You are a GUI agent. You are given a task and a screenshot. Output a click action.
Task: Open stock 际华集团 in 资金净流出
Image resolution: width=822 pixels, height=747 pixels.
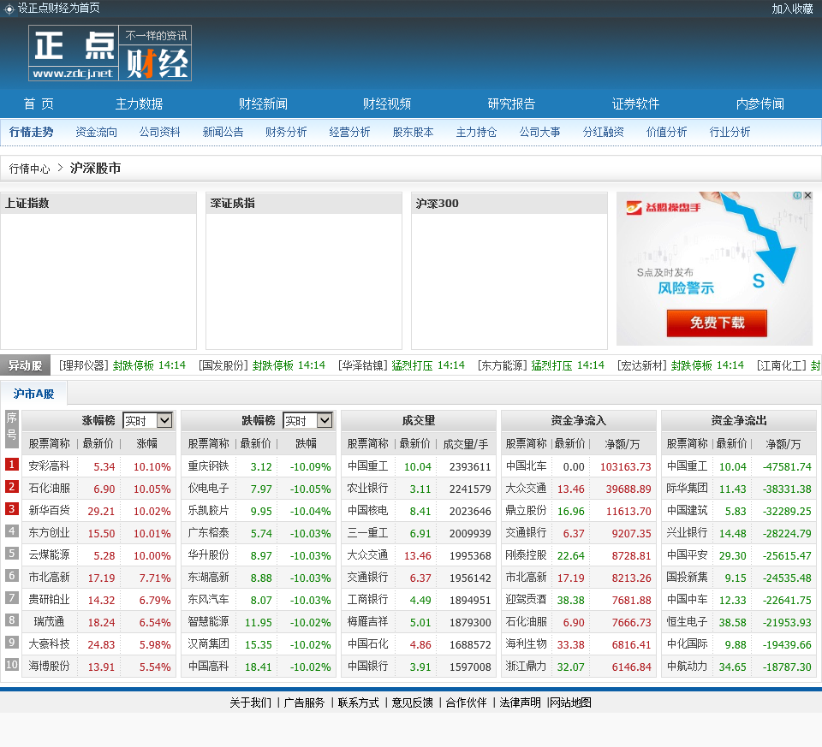click(688, 489)
